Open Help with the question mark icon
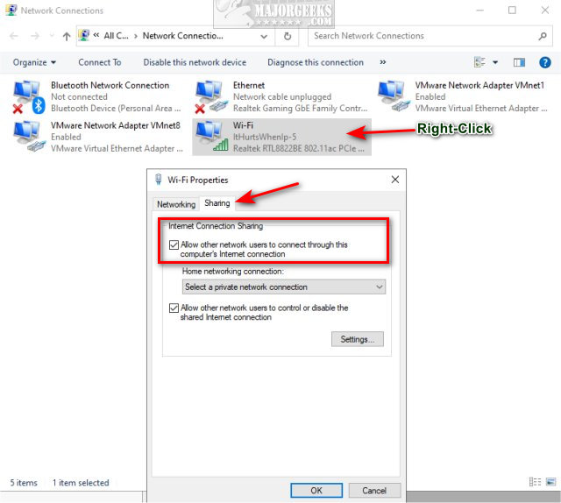This screenshot has width=561, height=503. point(544,62)
